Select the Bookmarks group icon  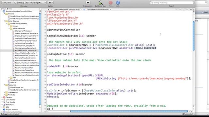4,105
